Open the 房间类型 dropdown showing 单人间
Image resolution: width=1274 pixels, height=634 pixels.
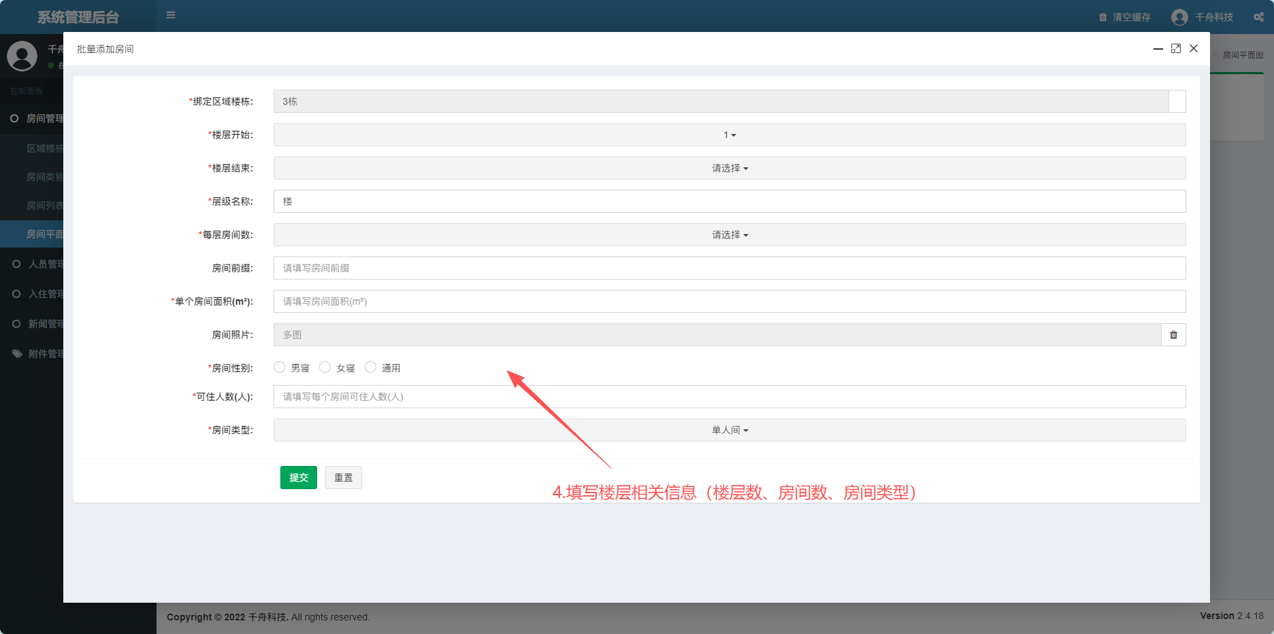[729, 430]
